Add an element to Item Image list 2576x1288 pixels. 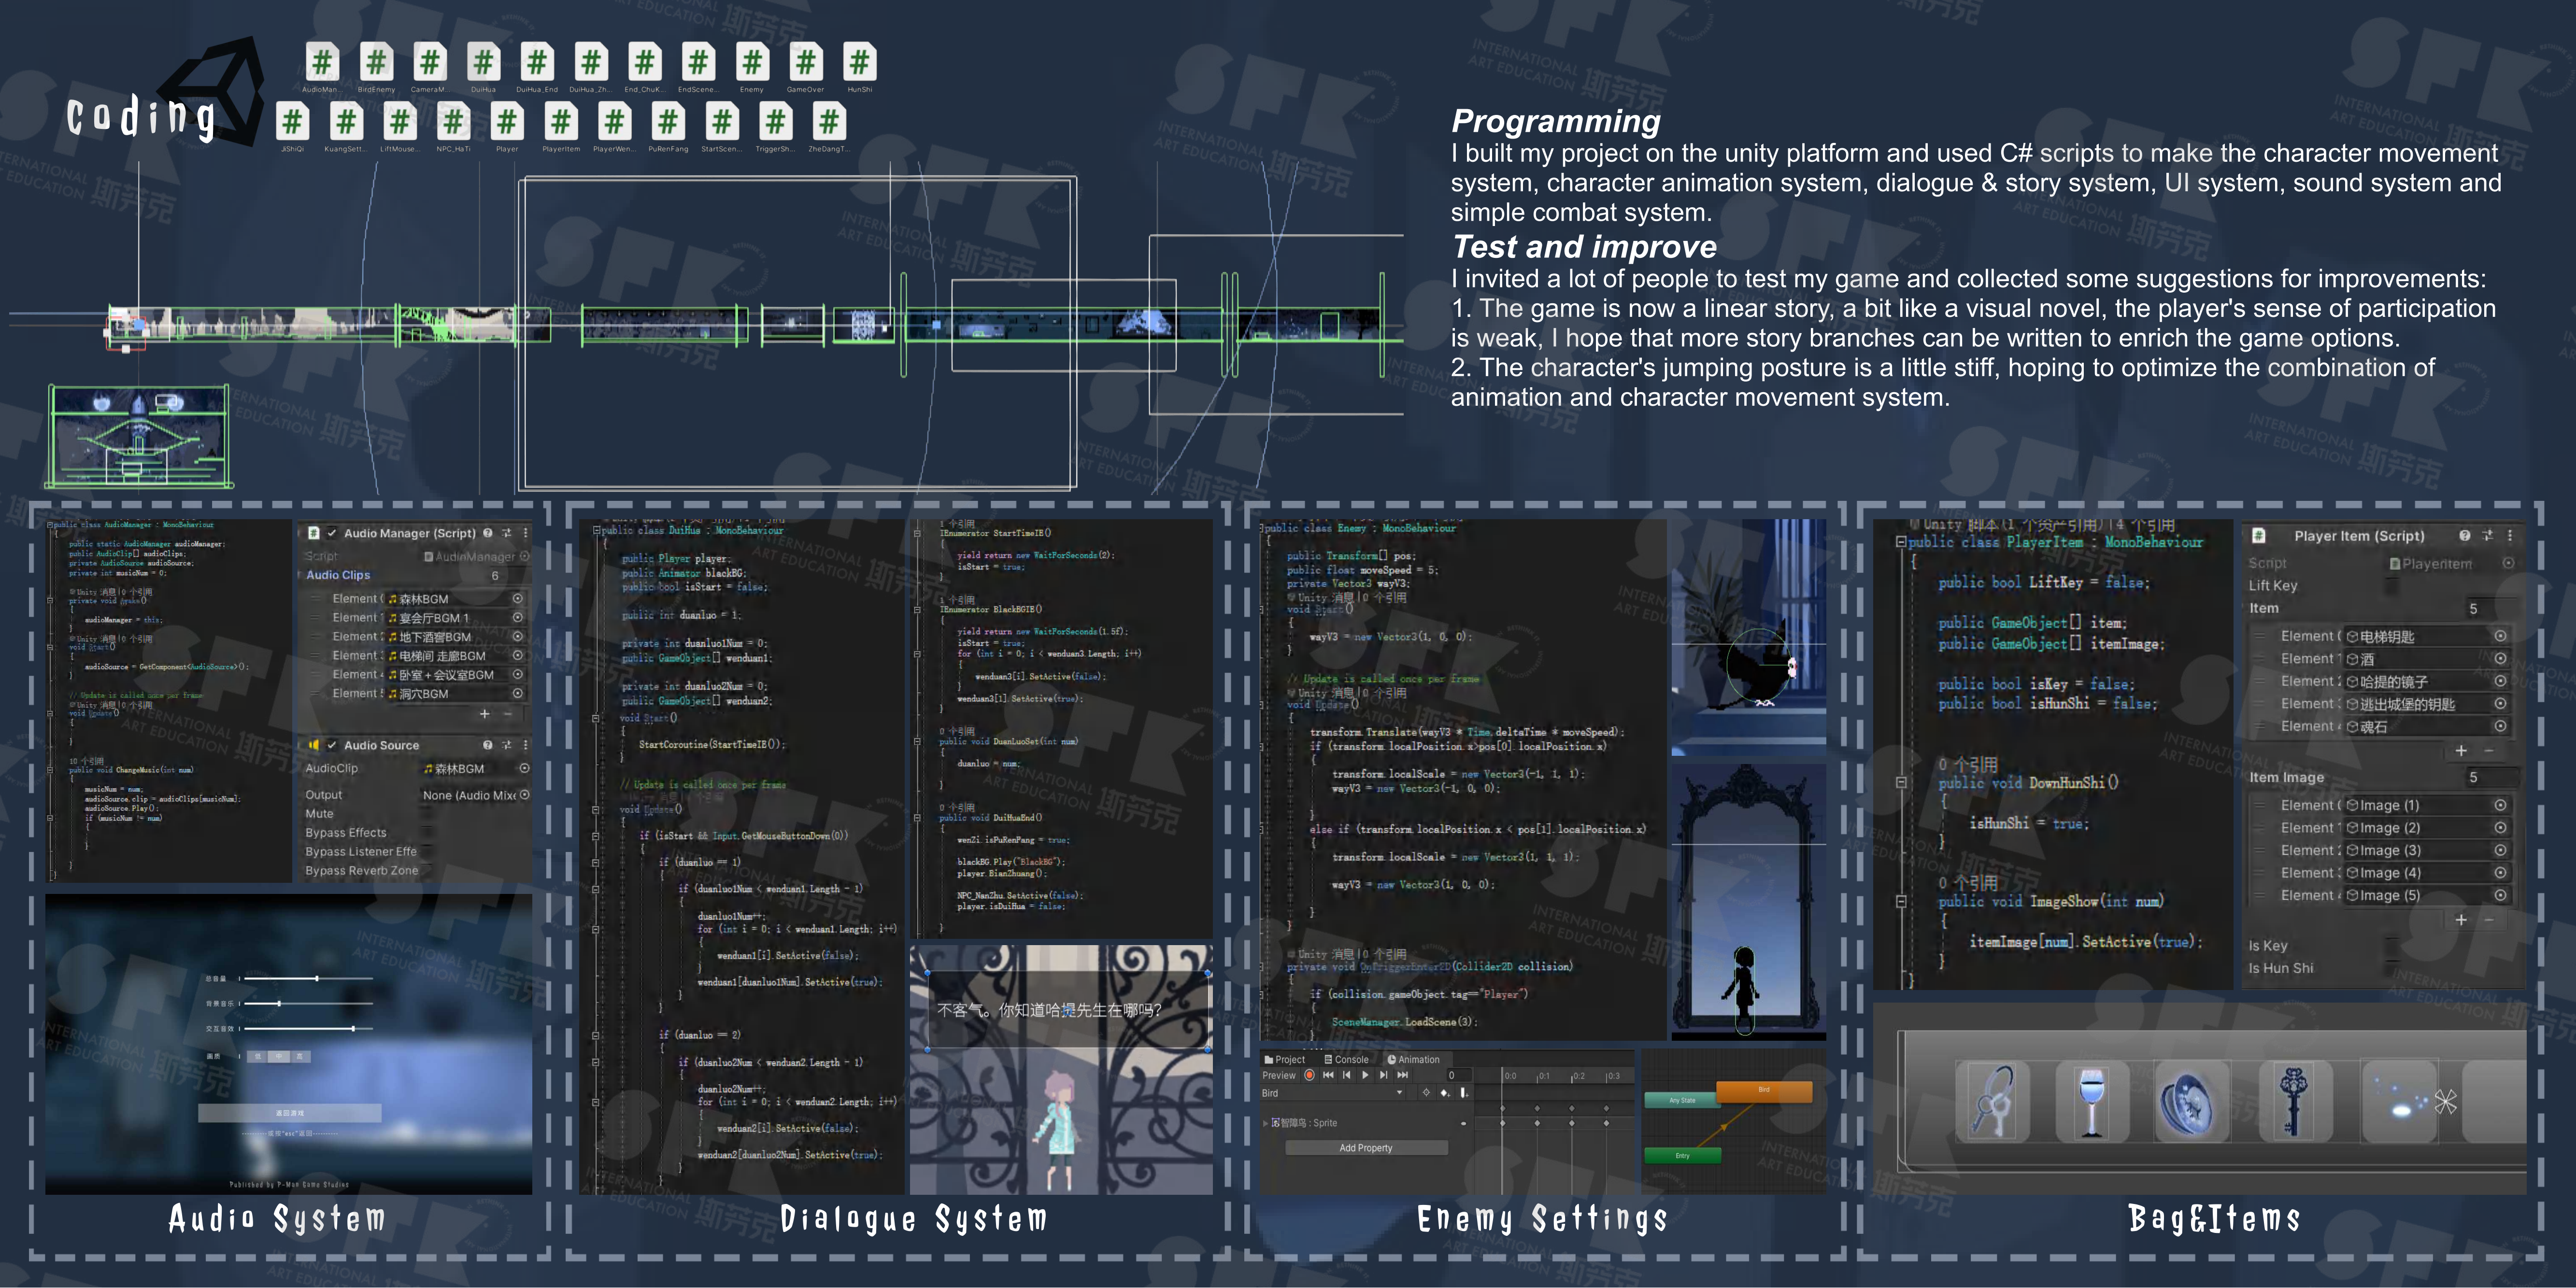[x=2461, y=919]
